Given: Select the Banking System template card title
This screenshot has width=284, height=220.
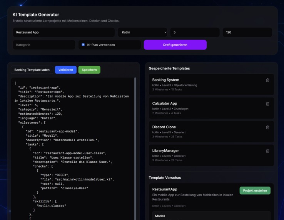Looking at the screenshot, I should click(x=165, y=80).
